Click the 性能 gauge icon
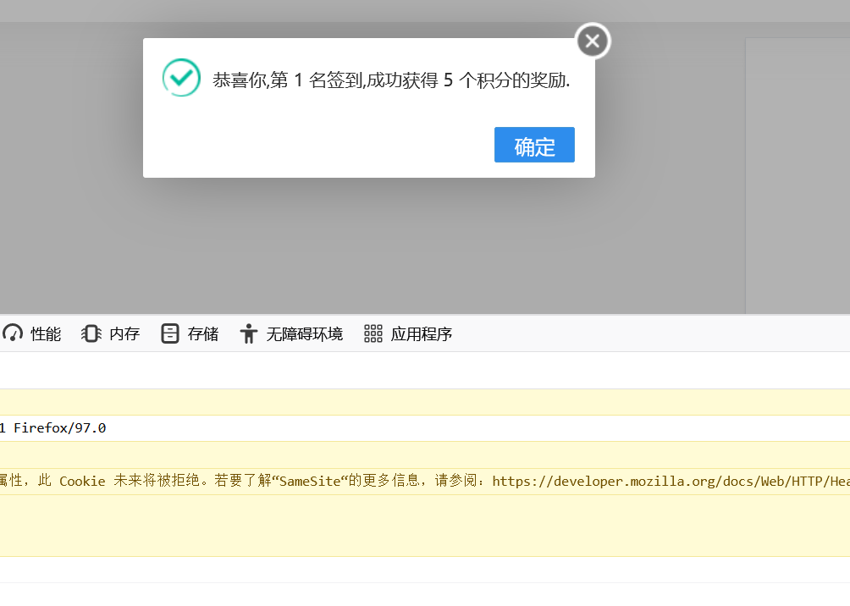This screenshot has width=850, height=606. 13,334
